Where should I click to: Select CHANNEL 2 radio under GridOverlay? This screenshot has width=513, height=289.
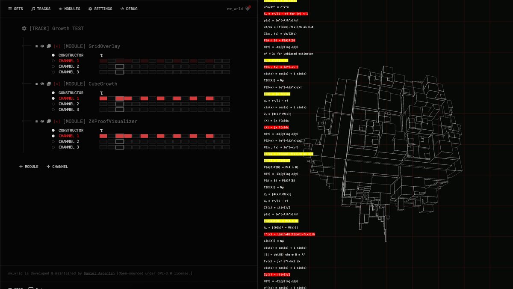(53, 66)
